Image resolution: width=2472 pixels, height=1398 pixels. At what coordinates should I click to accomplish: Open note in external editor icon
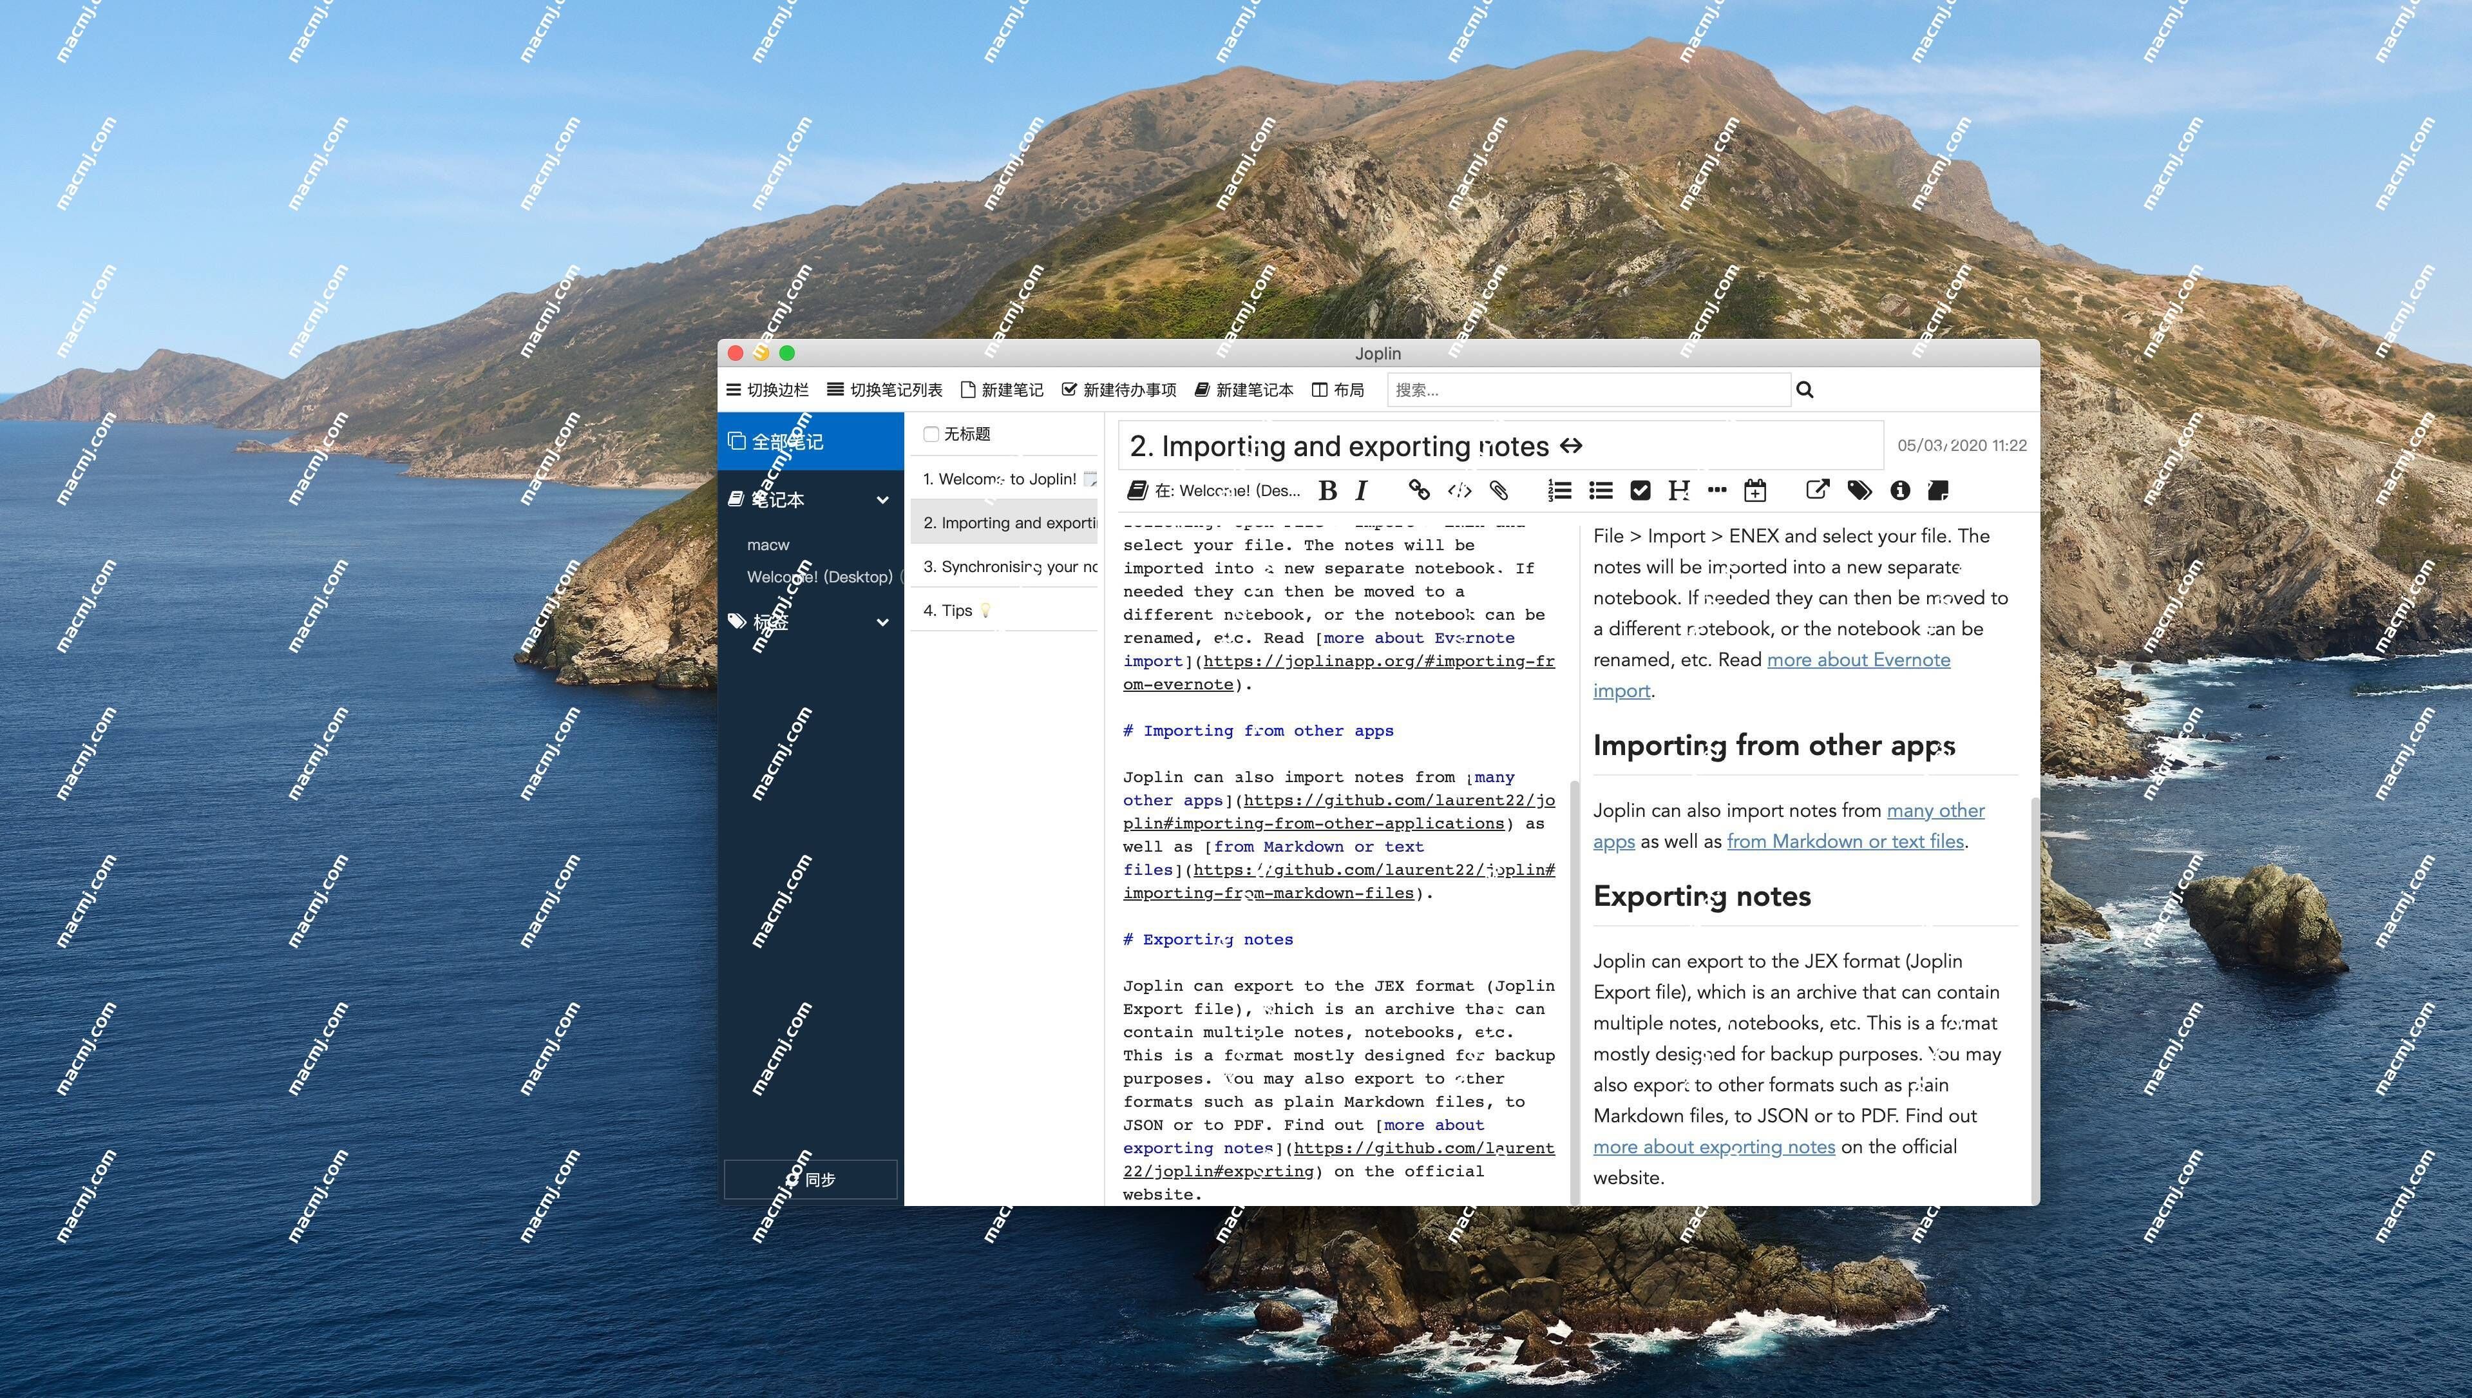[x=1816, y=491]
